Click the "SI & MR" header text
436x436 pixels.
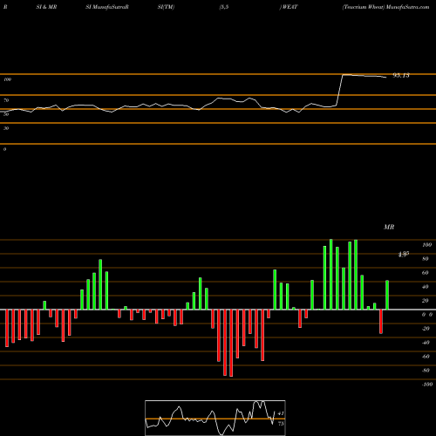coord(46,7)
